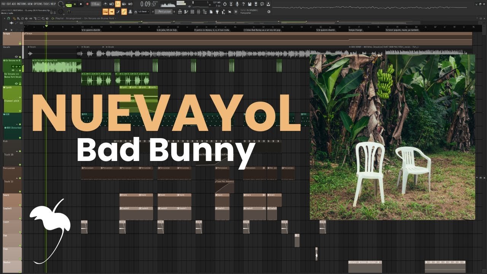487x274 pixels.
Task: Mute the Vocals track green dot
Action: [x=20, y=57]
